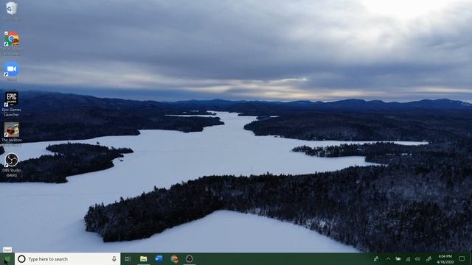472x265 pixels.
Task: Open the Windows Start menu
Action: pyautogui.click(x=7, y=259)
